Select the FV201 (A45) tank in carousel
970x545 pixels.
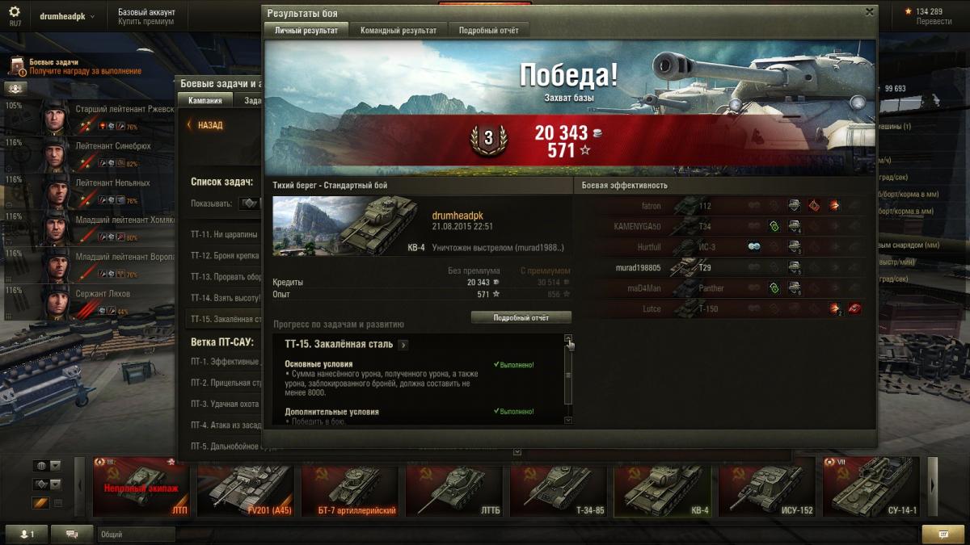247,486
